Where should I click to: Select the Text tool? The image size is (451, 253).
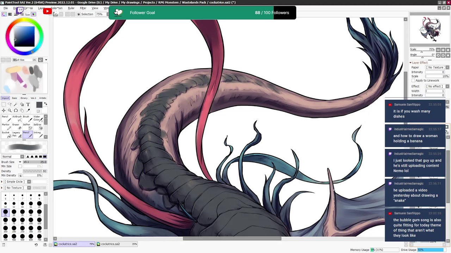click(x=28, y=104)
